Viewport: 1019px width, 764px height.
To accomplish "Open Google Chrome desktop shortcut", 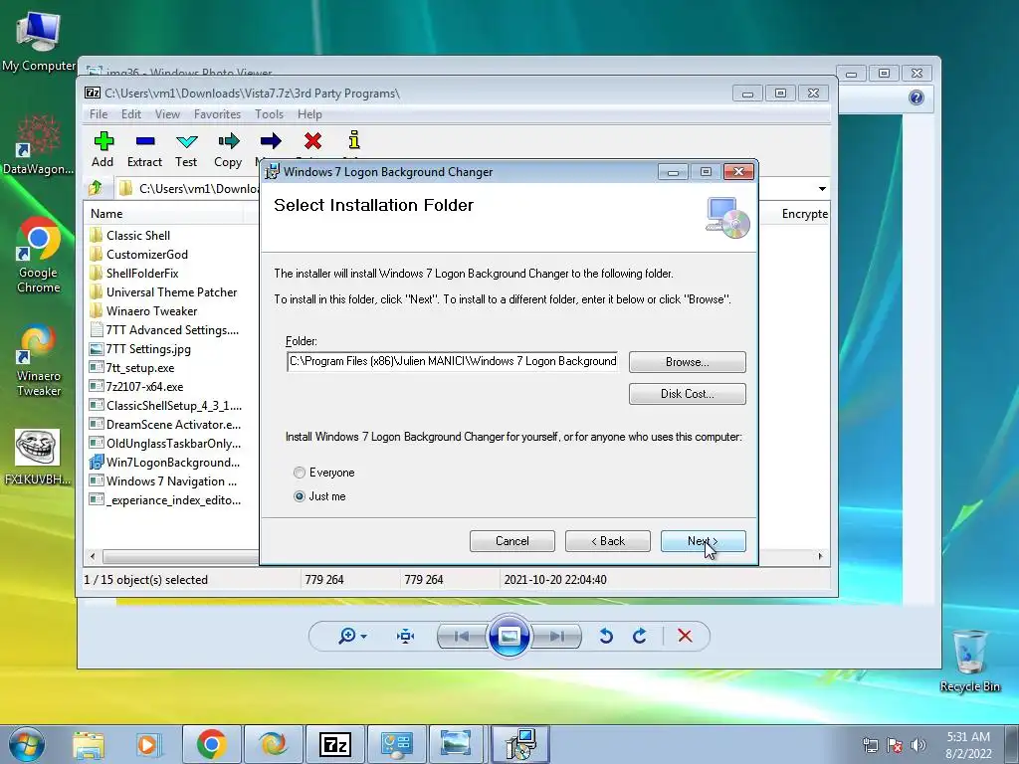I will coord(39,255).
